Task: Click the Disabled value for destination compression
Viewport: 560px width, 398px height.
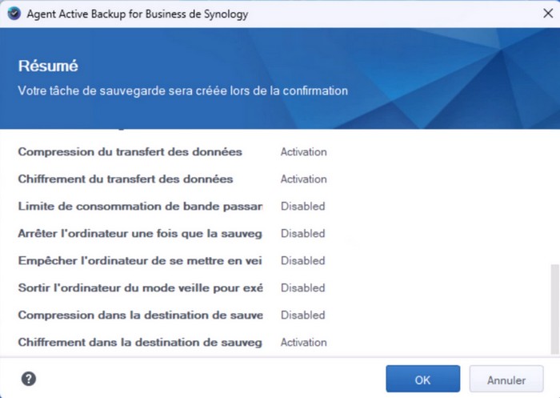Action: [x=302, y=316]
